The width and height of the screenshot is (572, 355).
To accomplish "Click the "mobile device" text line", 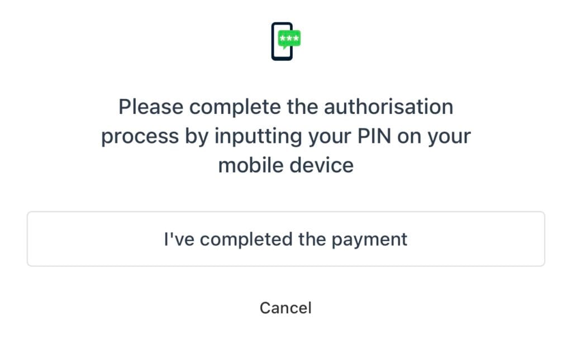I will click(x=285, y=165).
